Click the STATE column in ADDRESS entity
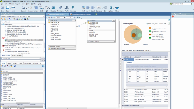194x109 pixels. tap(91, 30)
